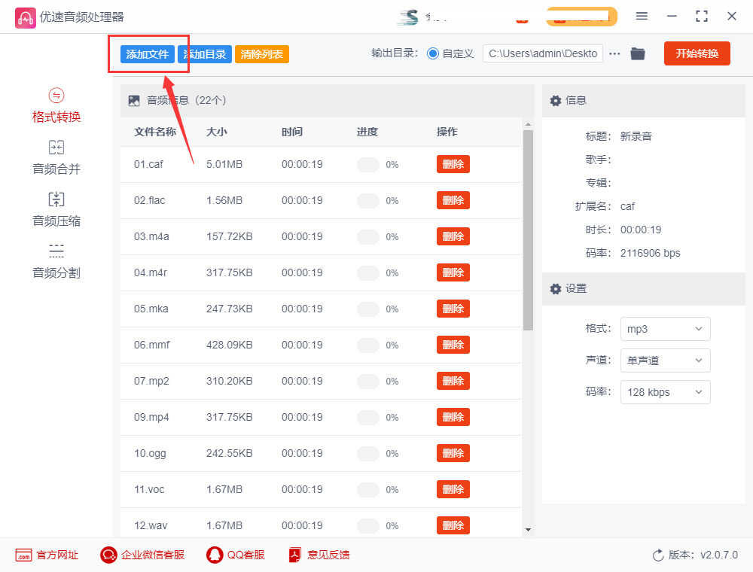Delete the 05.mka row

pos(453,309)
